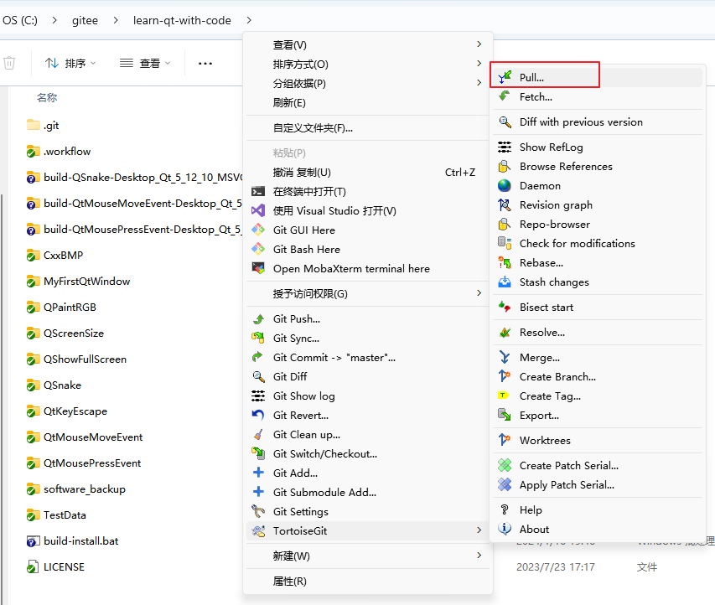
Task: Select the TestData folder
Action: [x=56, y=515]
